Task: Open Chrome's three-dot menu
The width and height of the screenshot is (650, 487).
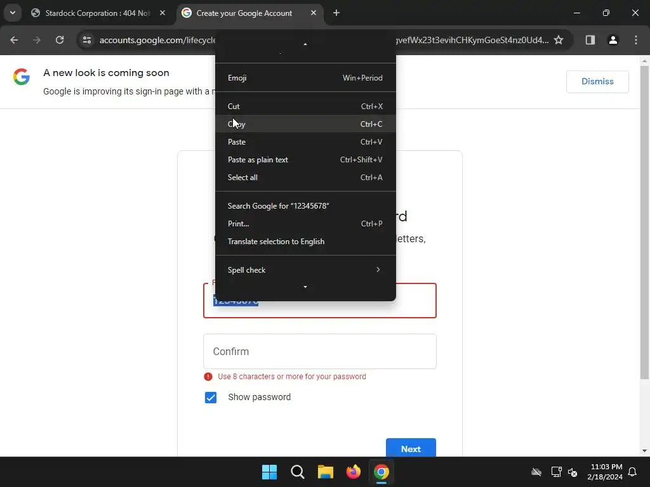Action: 635,40
